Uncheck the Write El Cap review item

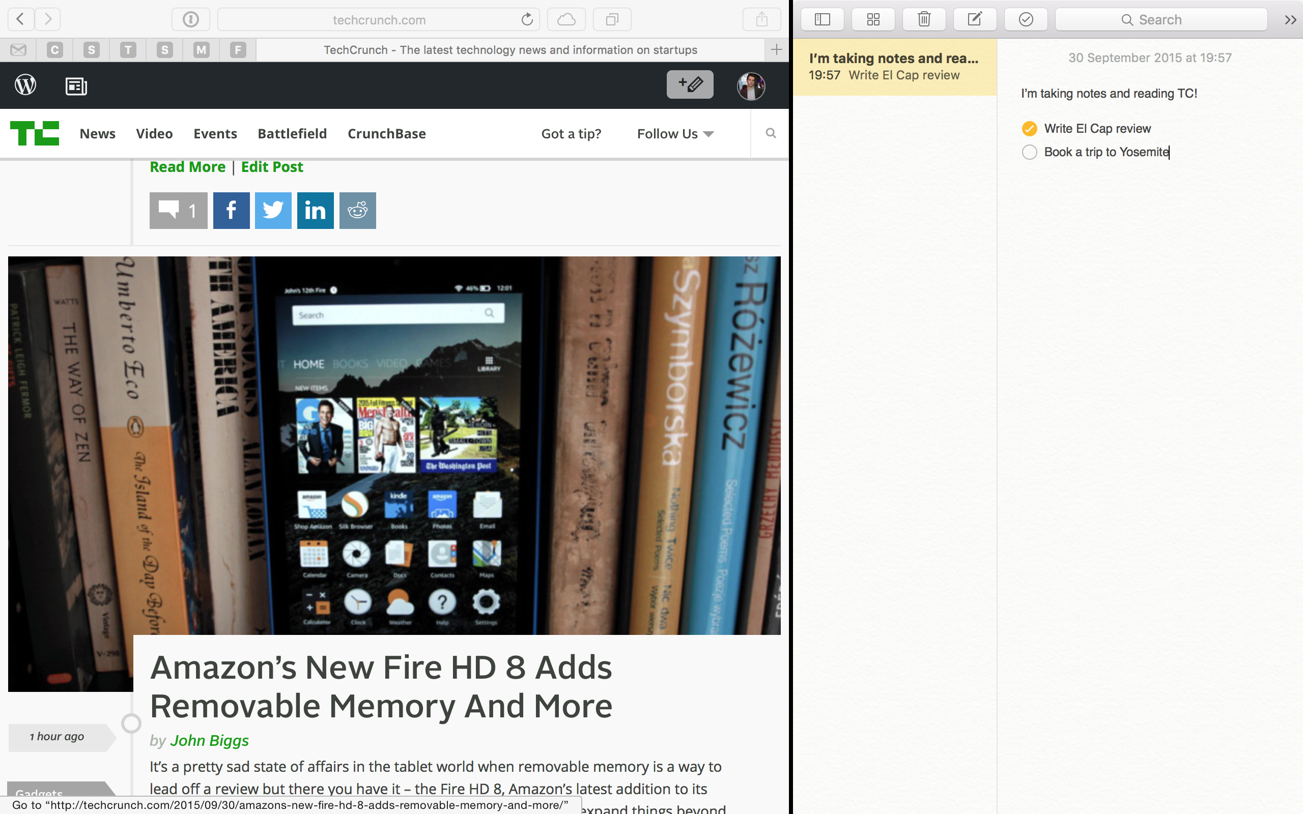pyautogui.click(x=1029, y=129)
